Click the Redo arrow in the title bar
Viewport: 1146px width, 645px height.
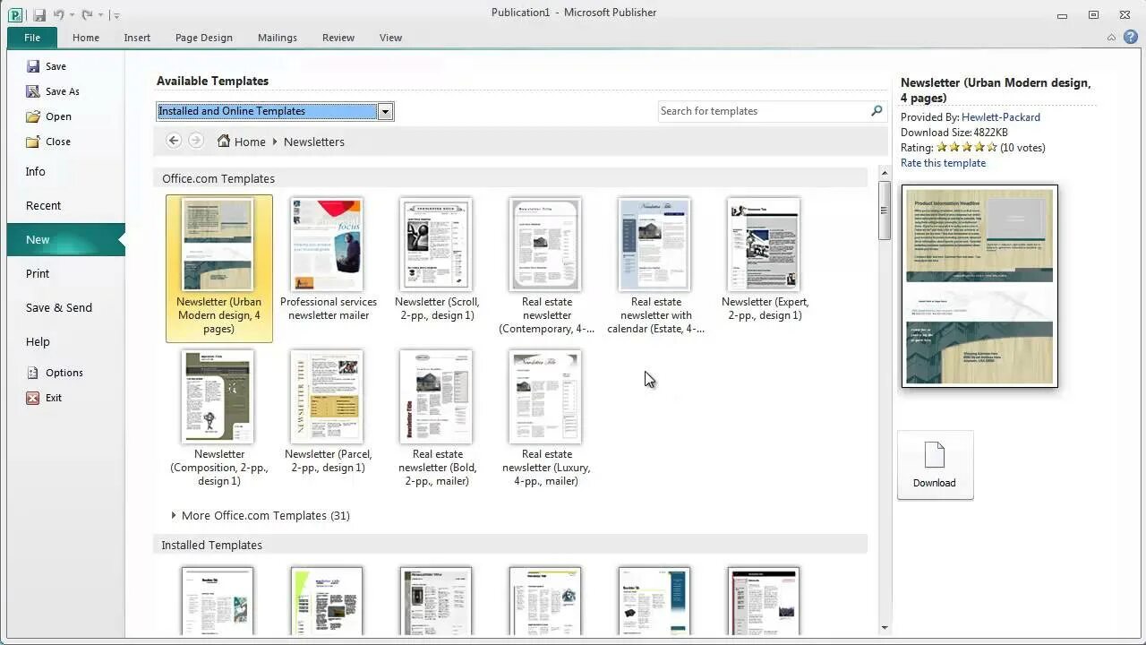point(87,15)
